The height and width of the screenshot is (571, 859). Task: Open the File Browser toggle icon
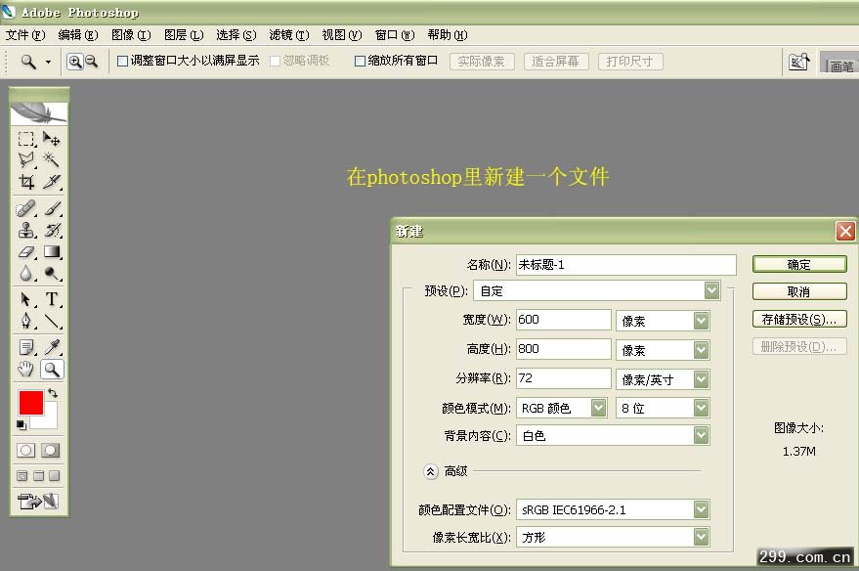click(x=798, y=62)
